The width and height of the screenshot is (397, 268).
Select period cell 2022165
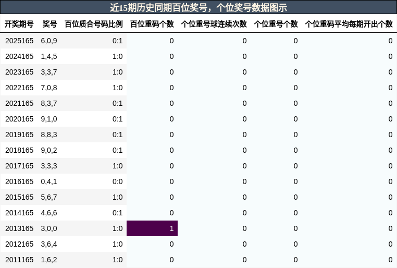tap(19, 88)
